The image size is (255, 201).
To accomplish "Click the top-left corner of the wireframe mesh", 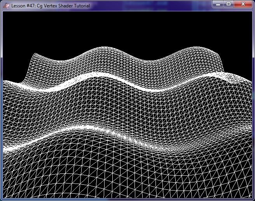I will tap(35, 55).
